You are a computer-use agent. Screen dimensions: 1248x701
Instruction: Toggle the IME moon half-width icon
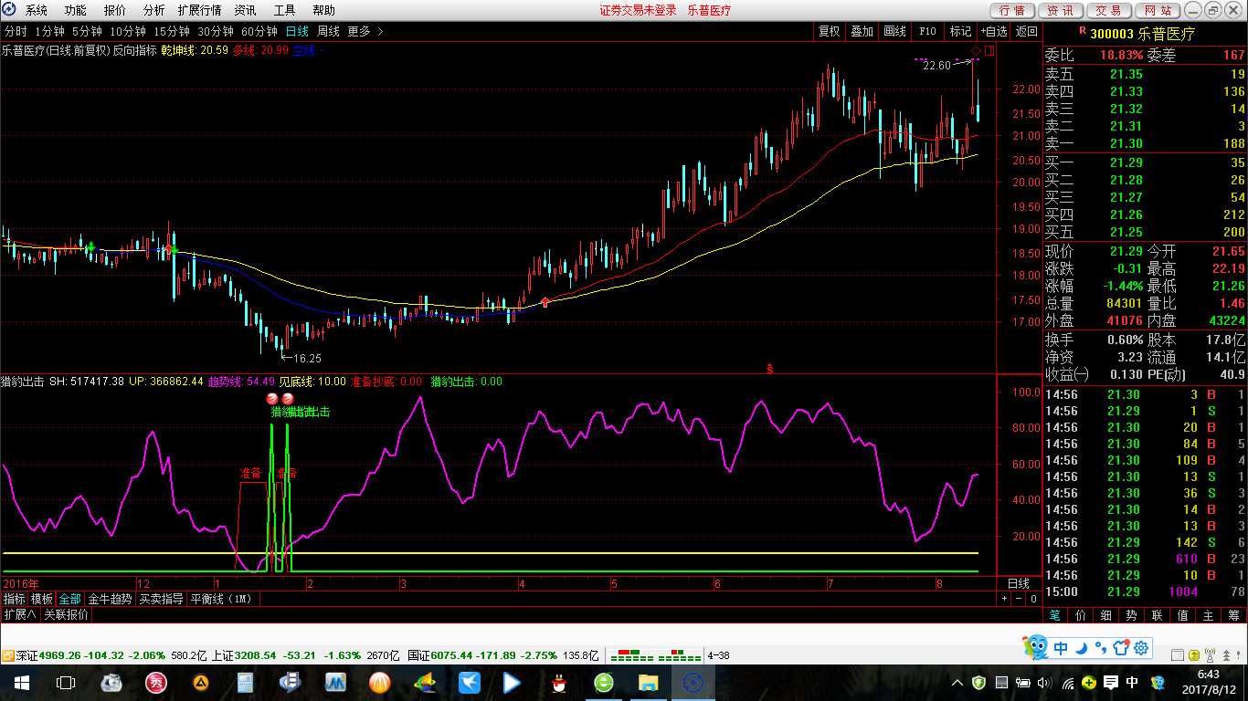tap(1081, 648)
